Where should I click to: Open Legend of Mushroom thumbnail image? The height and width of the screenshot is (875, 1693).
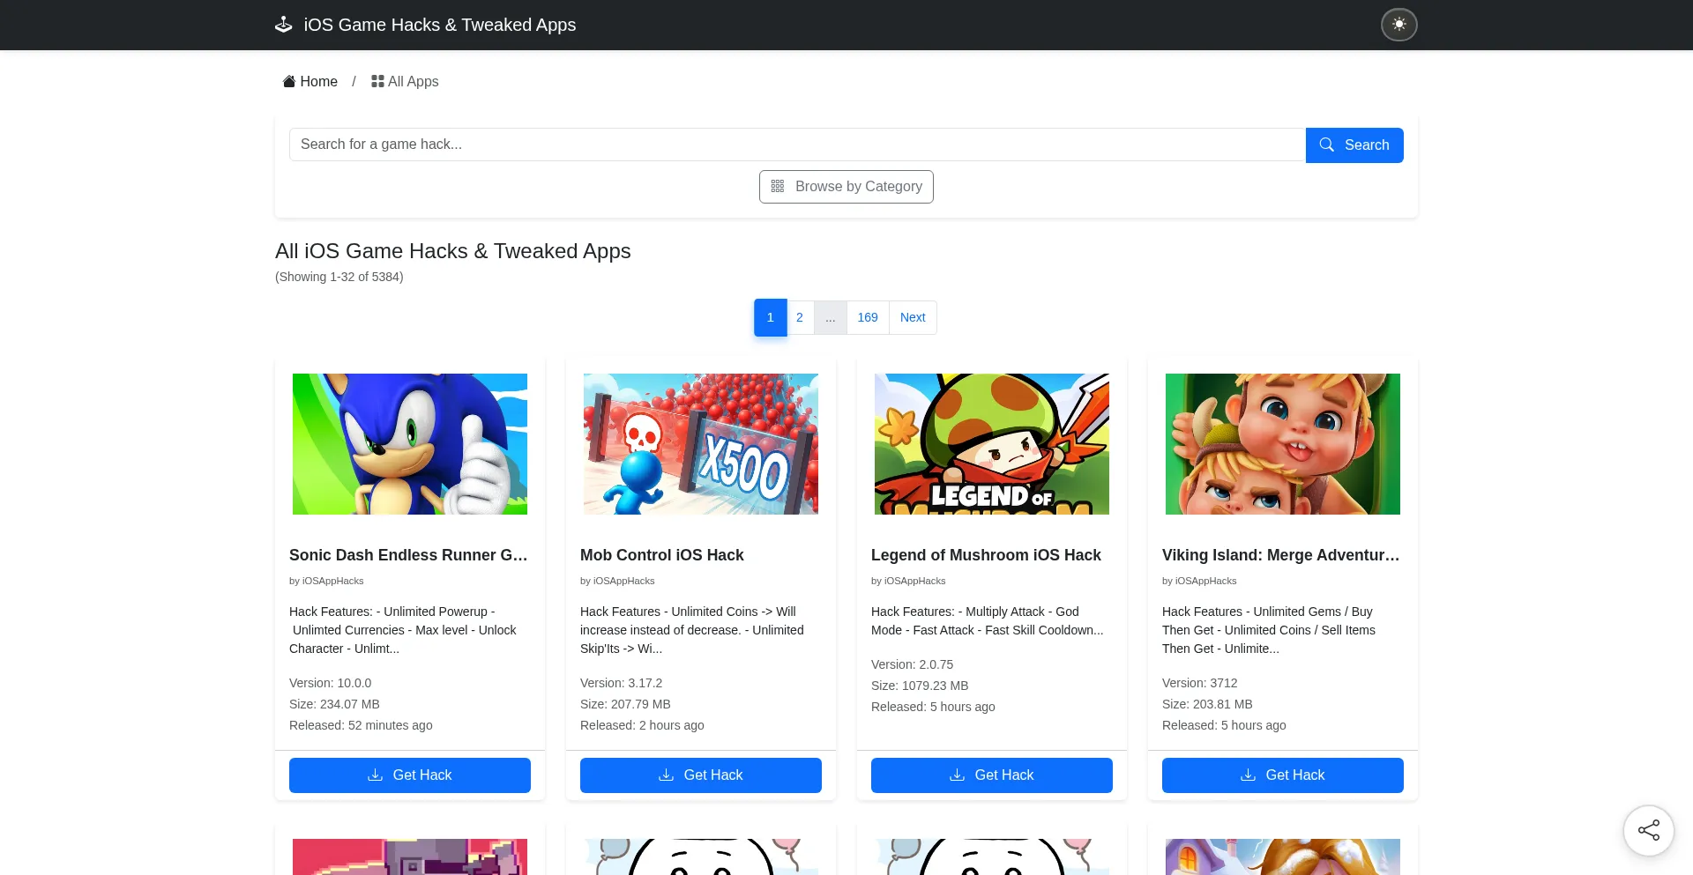(992, 444)
